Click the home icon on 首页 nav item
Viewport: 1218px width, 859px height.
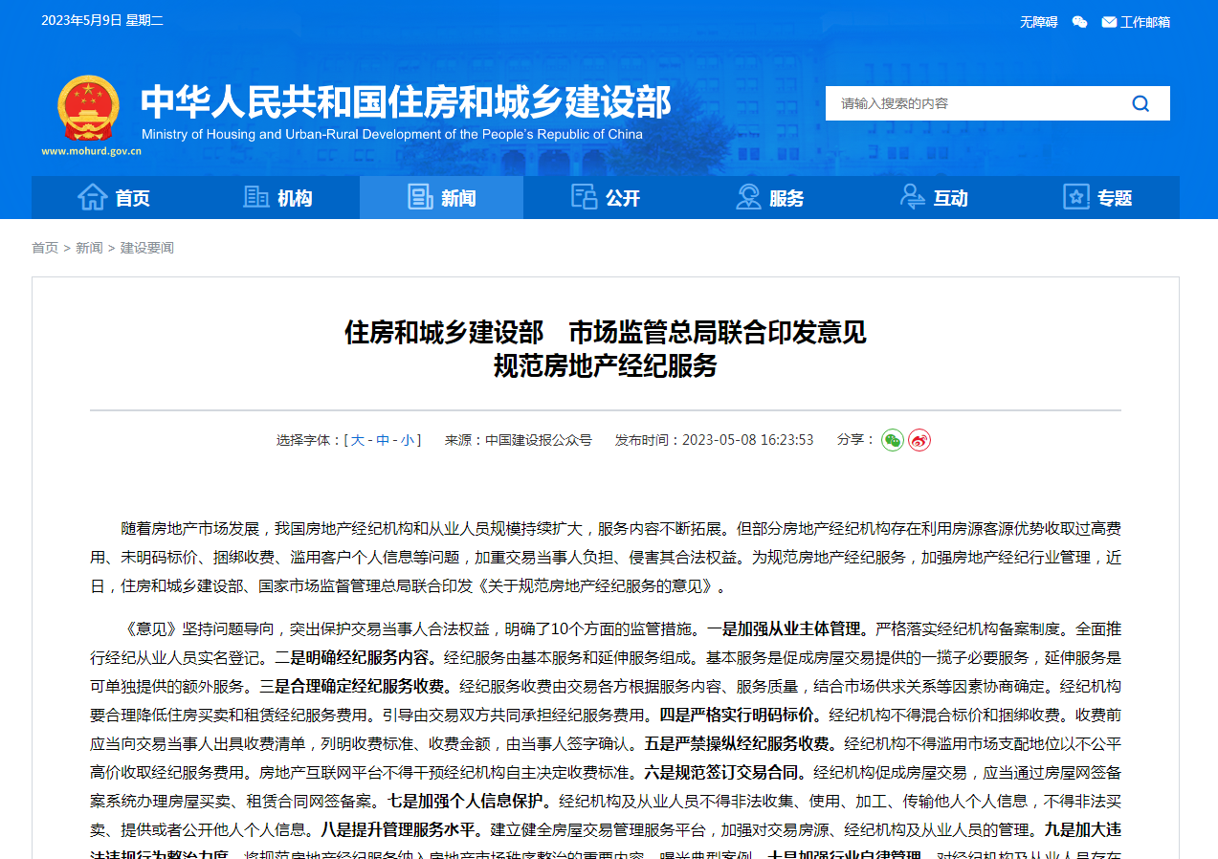tap(91, 196)
